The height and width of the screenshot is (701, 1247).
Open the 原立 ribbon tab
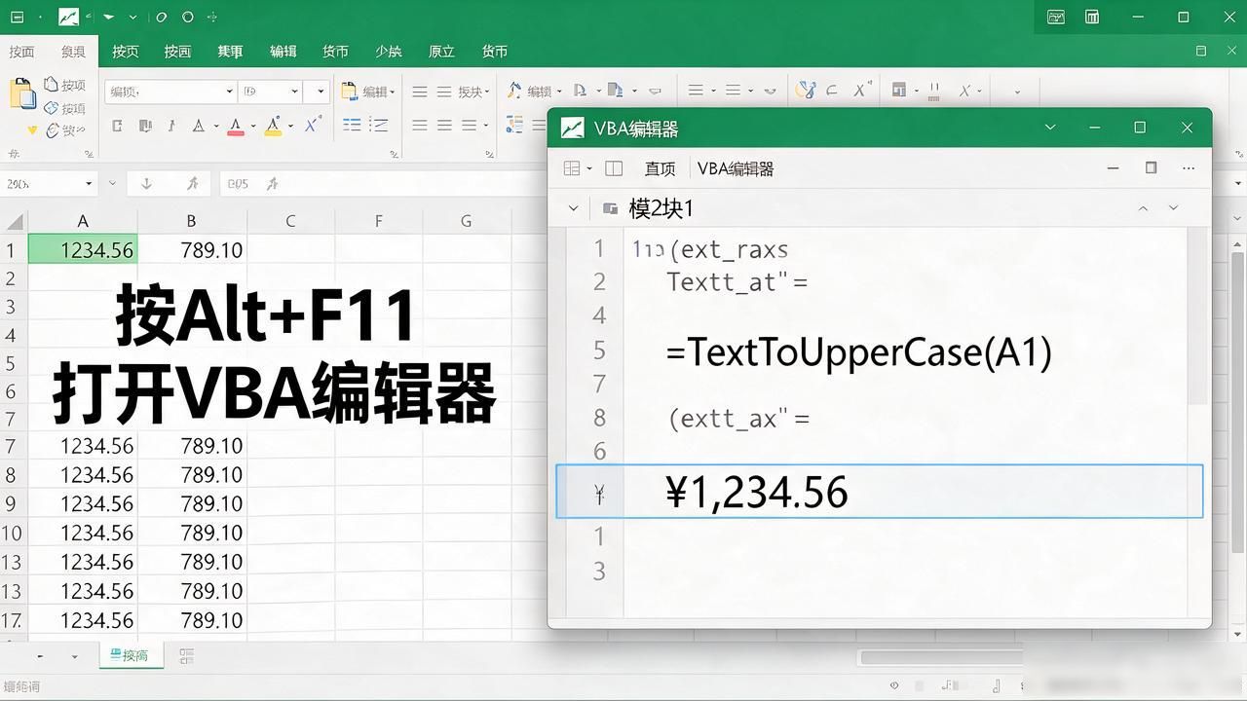441,51
